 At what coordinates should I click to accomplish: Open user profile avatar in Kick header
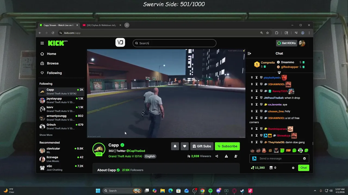(x=302, y=43)
